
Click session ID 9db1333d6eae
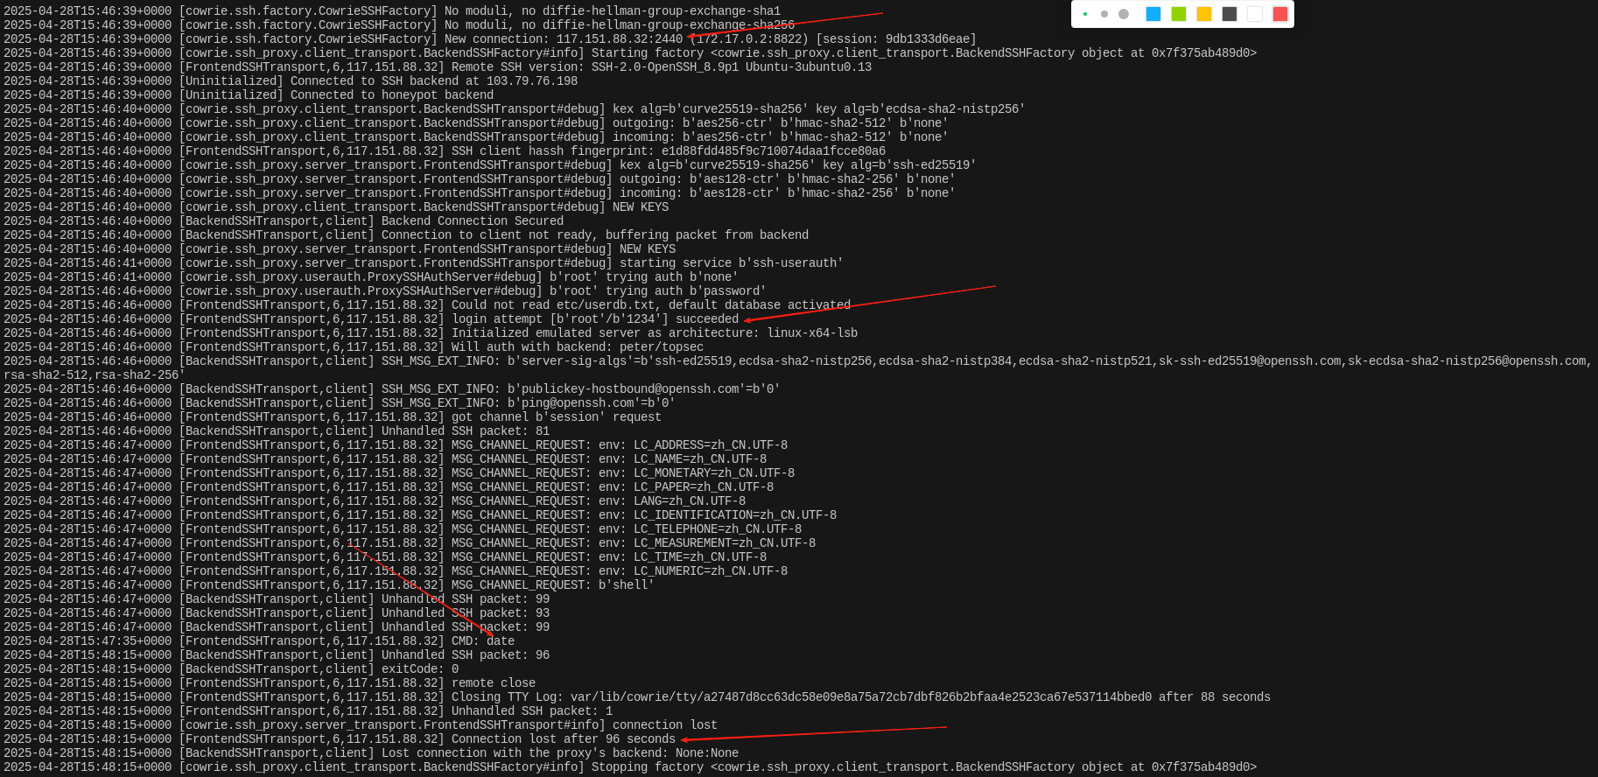pos(927,39)
